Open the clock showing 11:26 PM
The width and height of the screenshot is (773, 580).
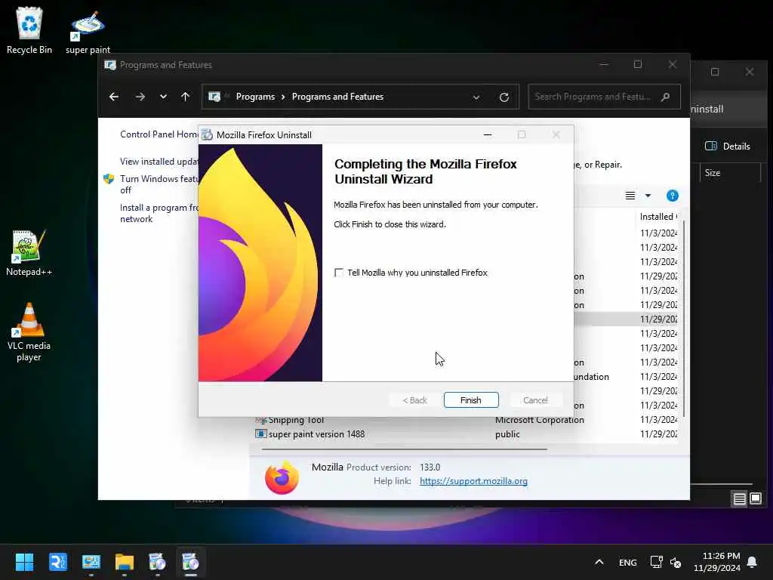click(717, 562)
